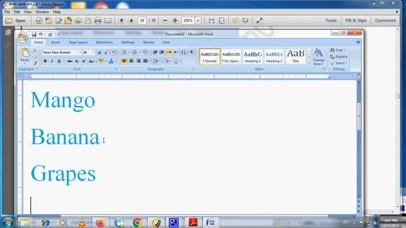Screen dimensions: 406x228
Task: Click the Increase Indent icon
Action: [162, 53]
